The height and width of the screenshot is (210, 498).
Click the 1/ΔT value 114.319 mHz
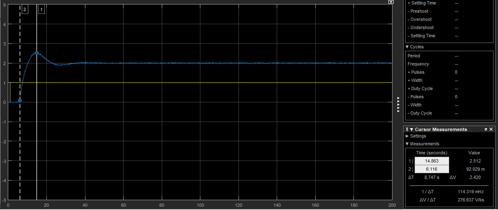tap(470, 192)
